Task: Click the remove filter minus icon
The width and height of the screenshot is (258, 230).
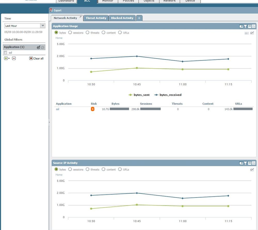Action: pos(14,58)
